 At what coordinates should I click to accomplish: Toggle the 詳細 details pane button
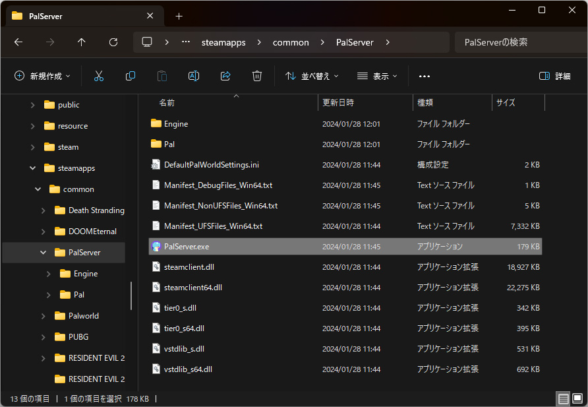pos(554,76)
